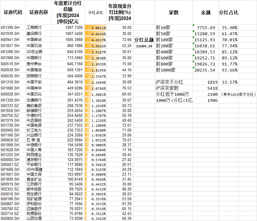Select the 金额 column header
The width and height of the screenshot is (257, 221).
click(x=205, y=13)
